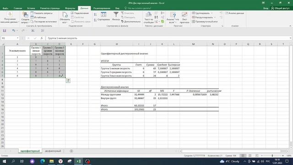Click the zoom slider handle
This screenshot has height=165, width=293.
click(x=272, y=156)
